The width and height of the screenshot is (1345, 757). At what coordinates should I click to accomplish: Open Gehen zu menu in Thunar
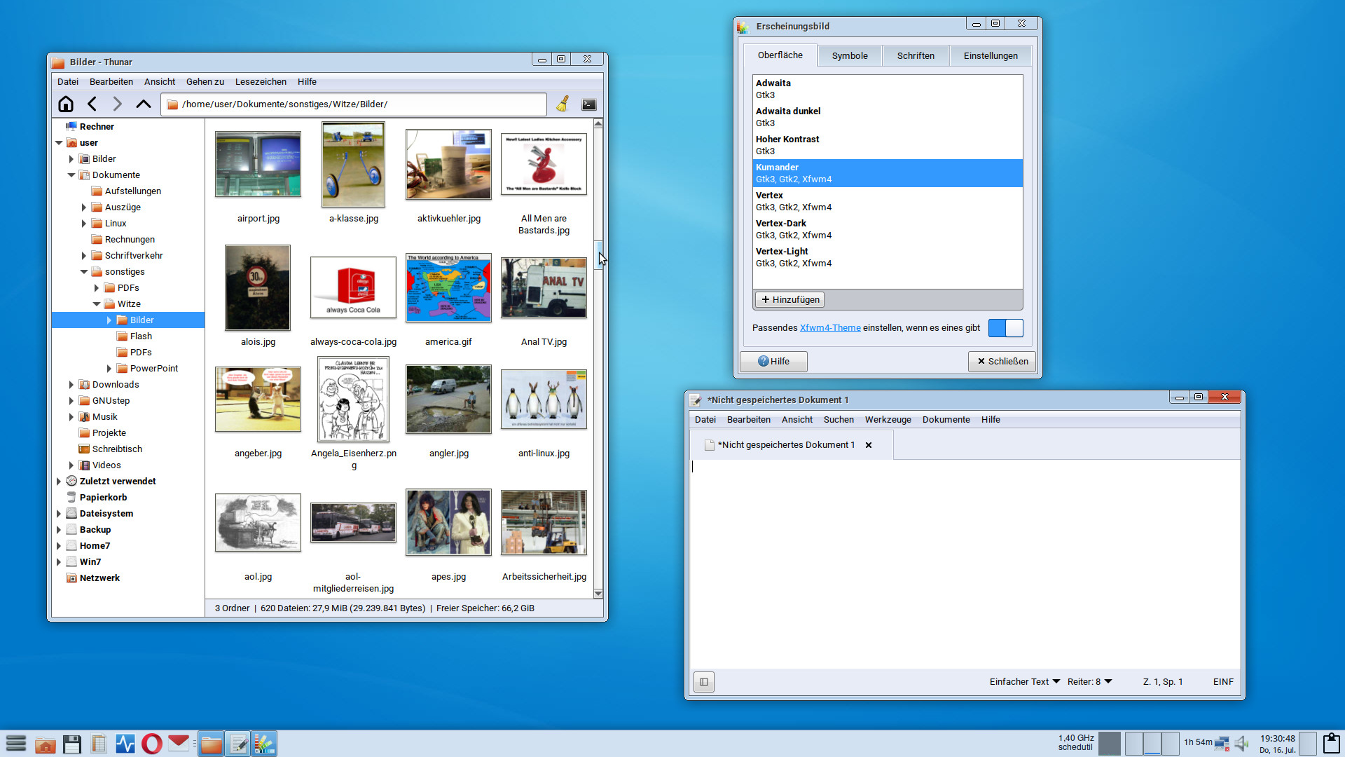205,81
